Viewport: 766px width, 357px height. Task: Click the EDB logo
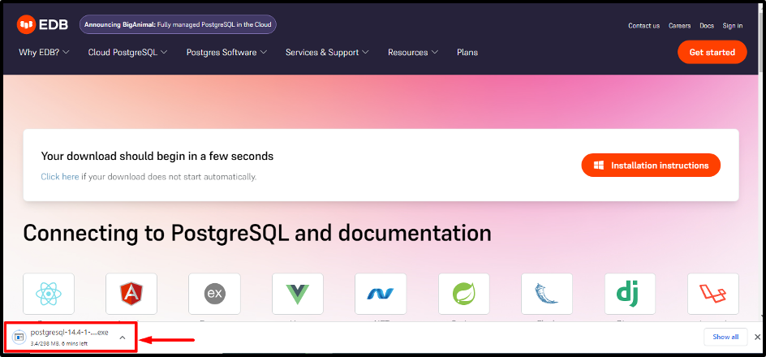click(x=42, y=24)
